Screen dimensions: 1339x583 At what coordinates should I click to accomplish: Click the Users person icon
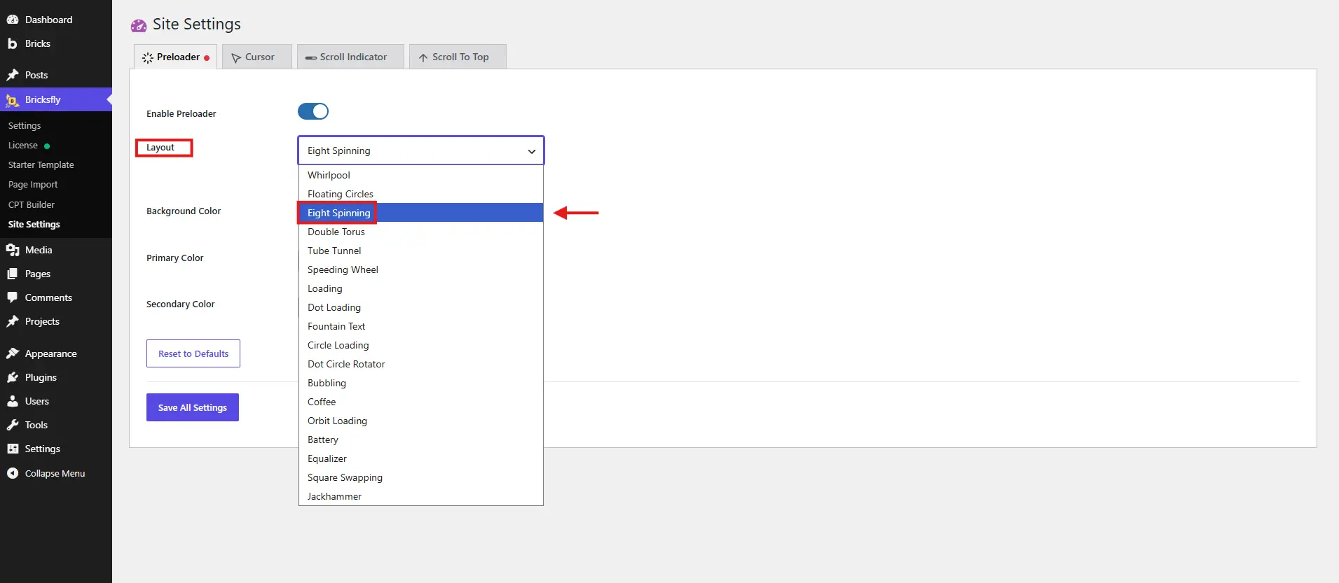click(x=13, y=401)
